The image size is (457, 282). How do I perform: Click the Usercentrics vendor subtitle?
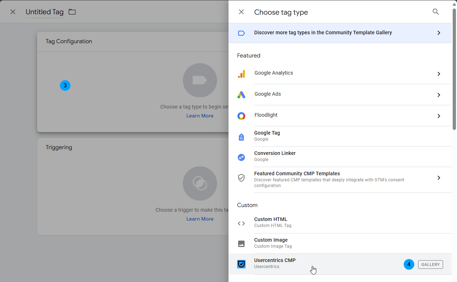(267, 267)
